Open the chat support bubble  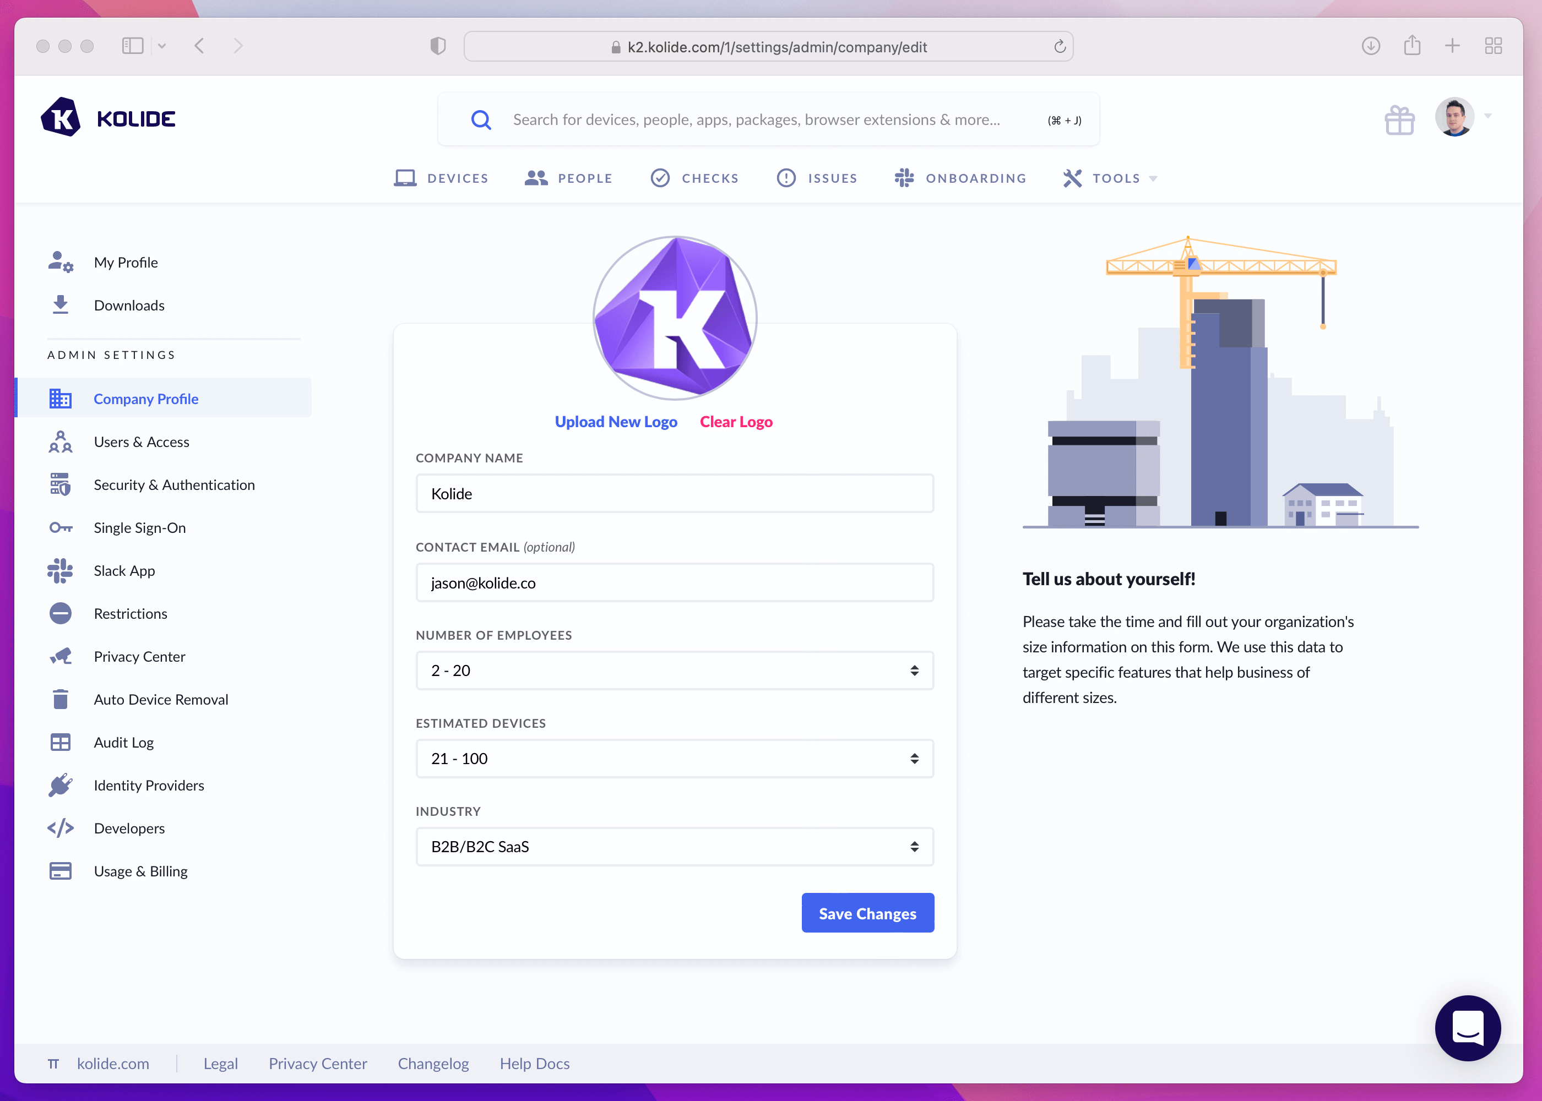click(x=1468, y=1028)
